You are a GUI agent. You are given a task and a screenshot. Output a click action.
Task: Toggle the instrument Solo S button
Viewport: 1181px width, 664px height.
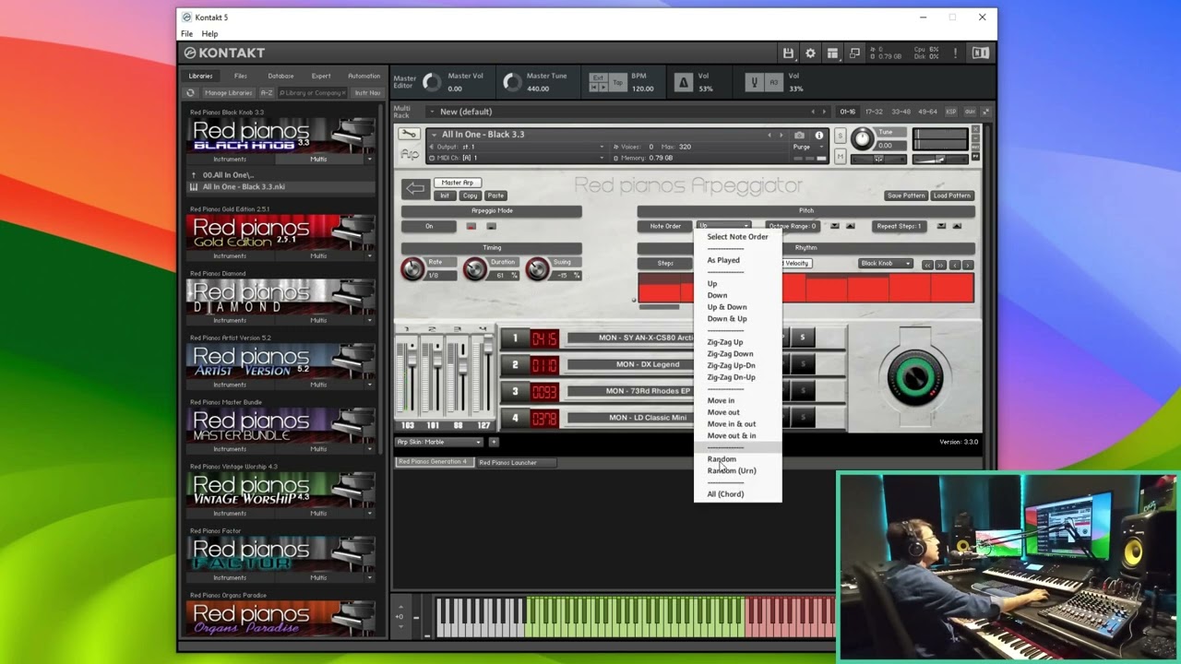coord(840,136)
